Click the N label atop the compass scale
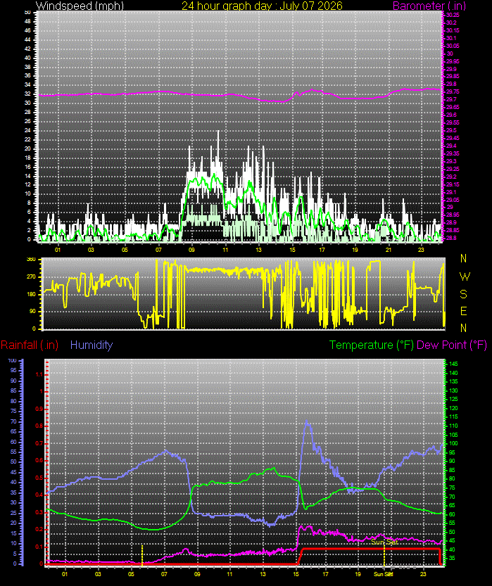The width and height of the screenshot is (492, 586). (x=464, y=258)
